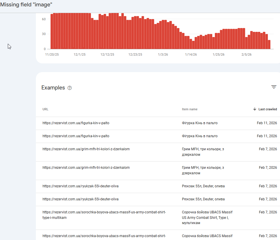The image size is (280, 240).
Task: Open first ryukzak-55l-deuter-oliva URL row
Action: tap(80, 186)
